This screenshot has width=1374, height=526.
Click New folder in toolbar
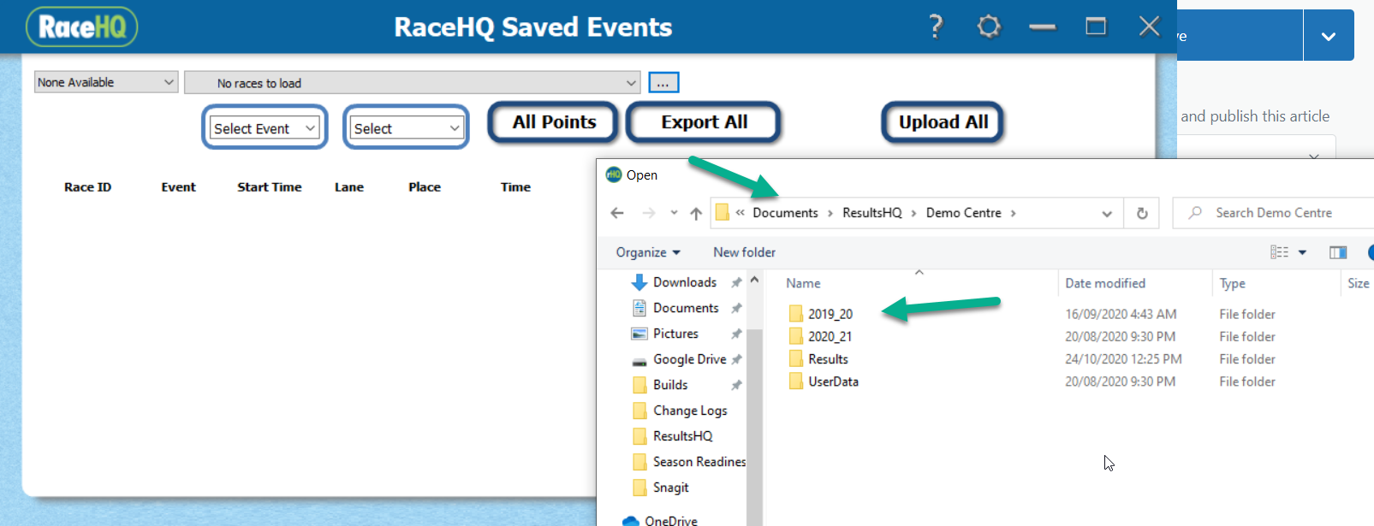coord(744,252)
